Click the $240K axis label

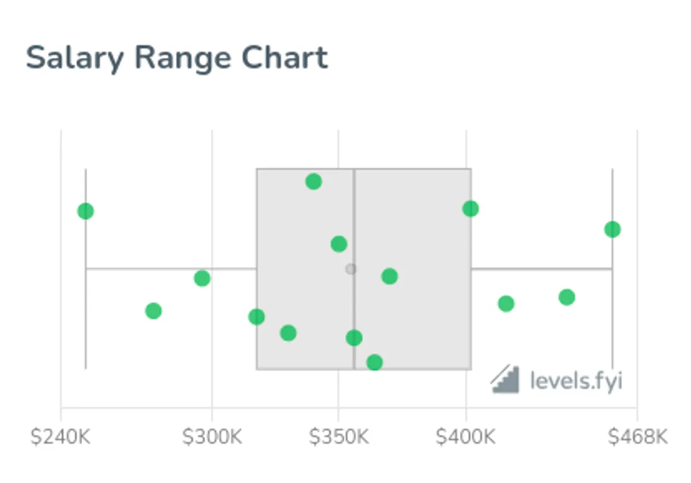click(x=60, y=438)
